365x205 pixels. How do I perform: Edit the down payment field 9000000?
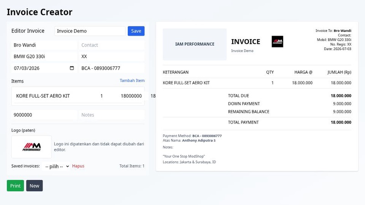point(44,115)
